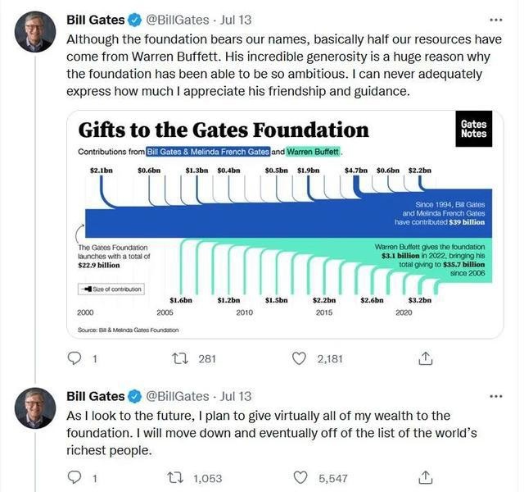Retweet the second tweet with 1,053 retweets

coord(175,478)
